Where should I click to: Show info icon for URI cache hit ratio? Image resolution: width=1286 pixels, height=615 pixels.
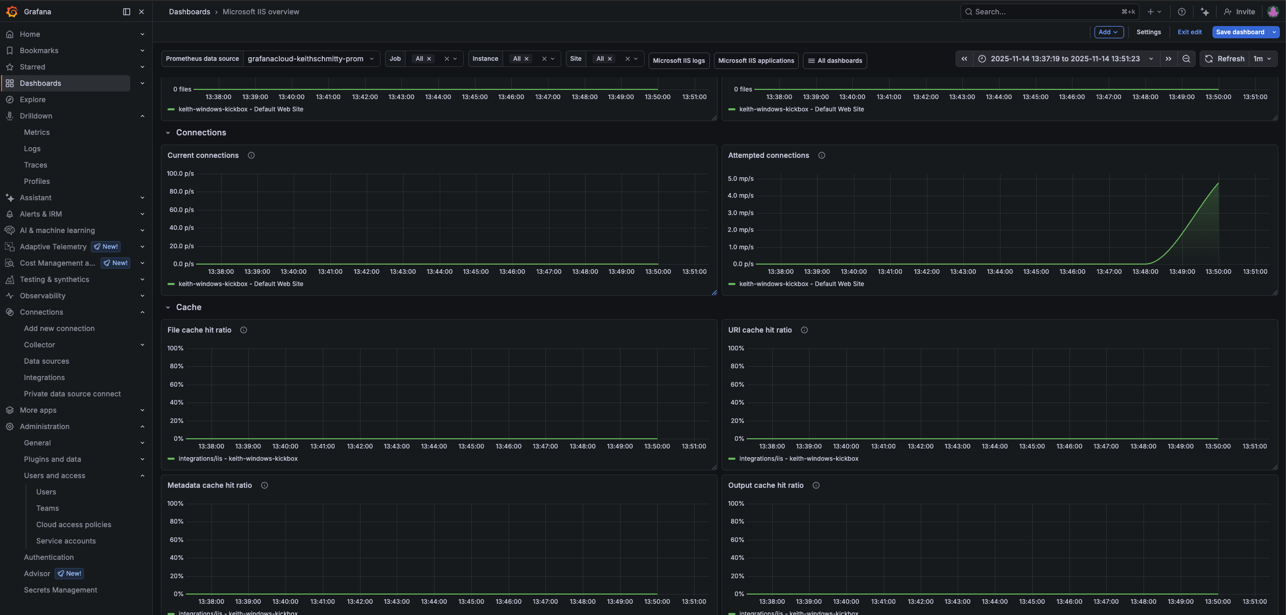coord(804,330)
